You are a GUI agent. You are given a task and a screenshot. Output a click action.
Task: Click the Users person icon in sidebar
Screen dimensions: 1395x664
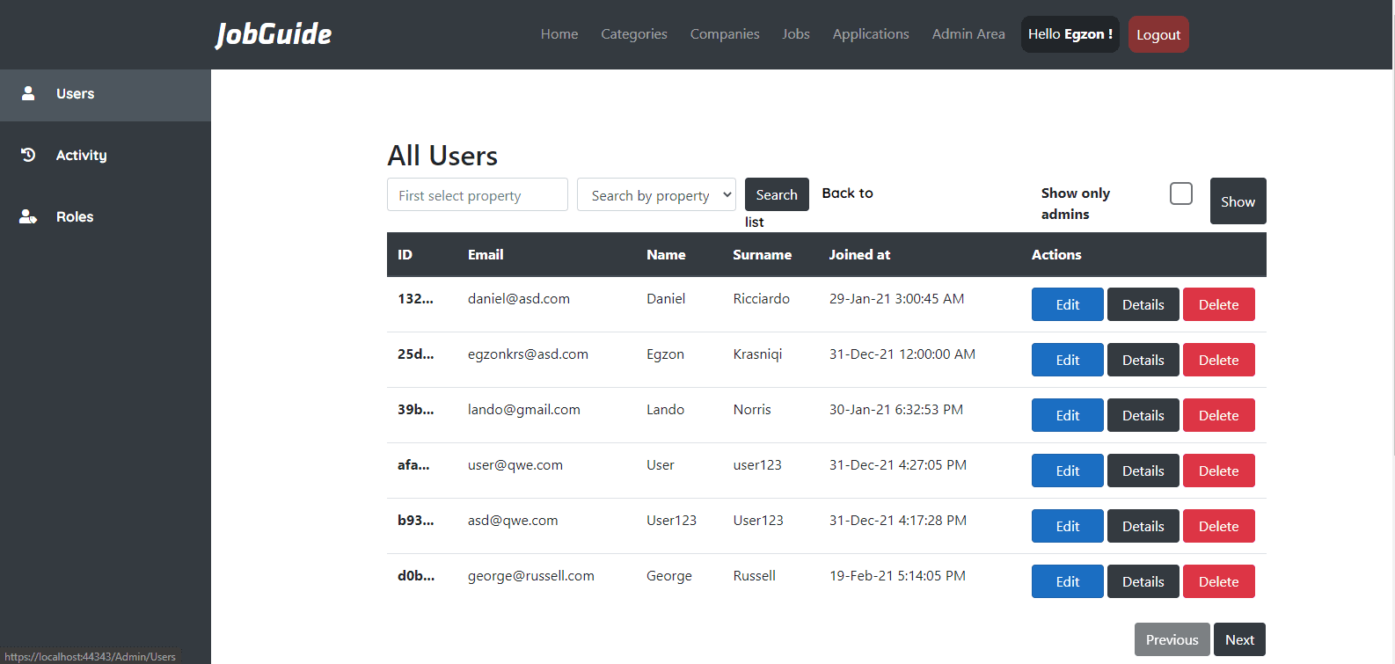click(28, 93)
